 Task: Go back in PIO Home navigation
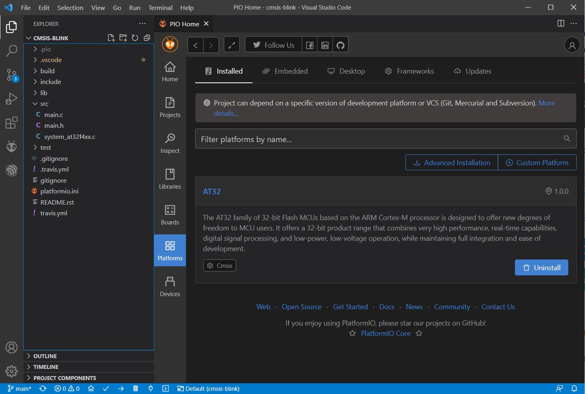tap(196, 45)
